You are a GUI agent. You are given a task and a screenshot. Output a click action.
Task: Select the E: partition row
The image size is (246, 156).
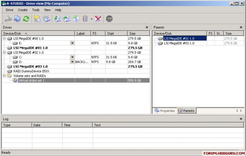(76, 43)
